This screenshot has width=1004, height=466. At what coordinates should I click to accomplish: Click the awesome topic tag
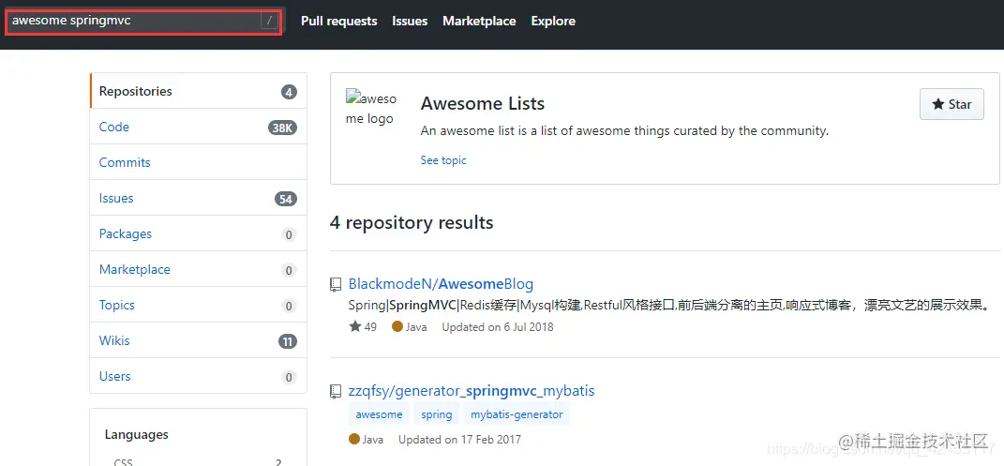379,414
